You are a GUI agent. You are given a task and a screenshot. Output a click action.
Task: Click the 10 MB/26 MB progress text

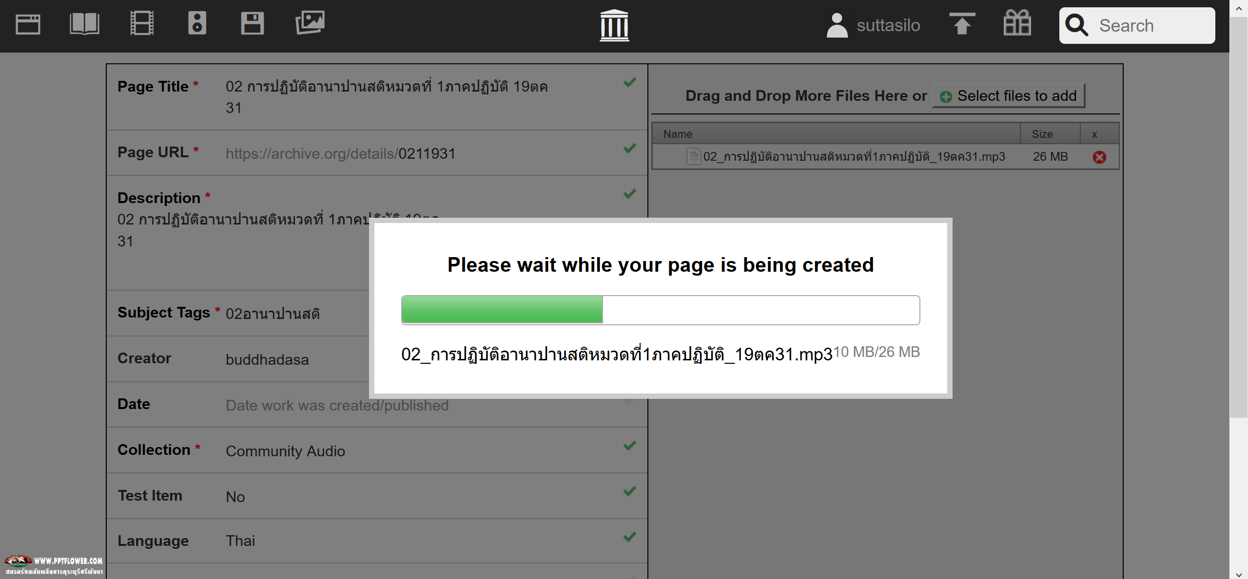pyautogui.click(x=877, y=352)
